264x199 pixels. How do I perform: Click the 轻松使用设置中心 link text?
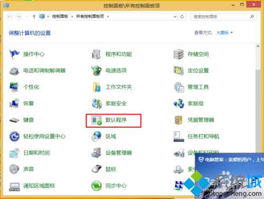pos(44,136)
